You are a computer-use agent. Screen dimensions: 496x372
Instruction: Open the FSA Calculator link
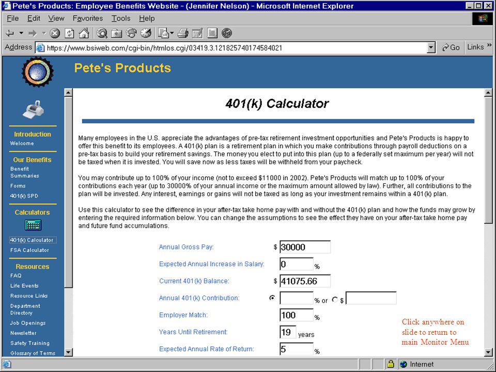29,250
